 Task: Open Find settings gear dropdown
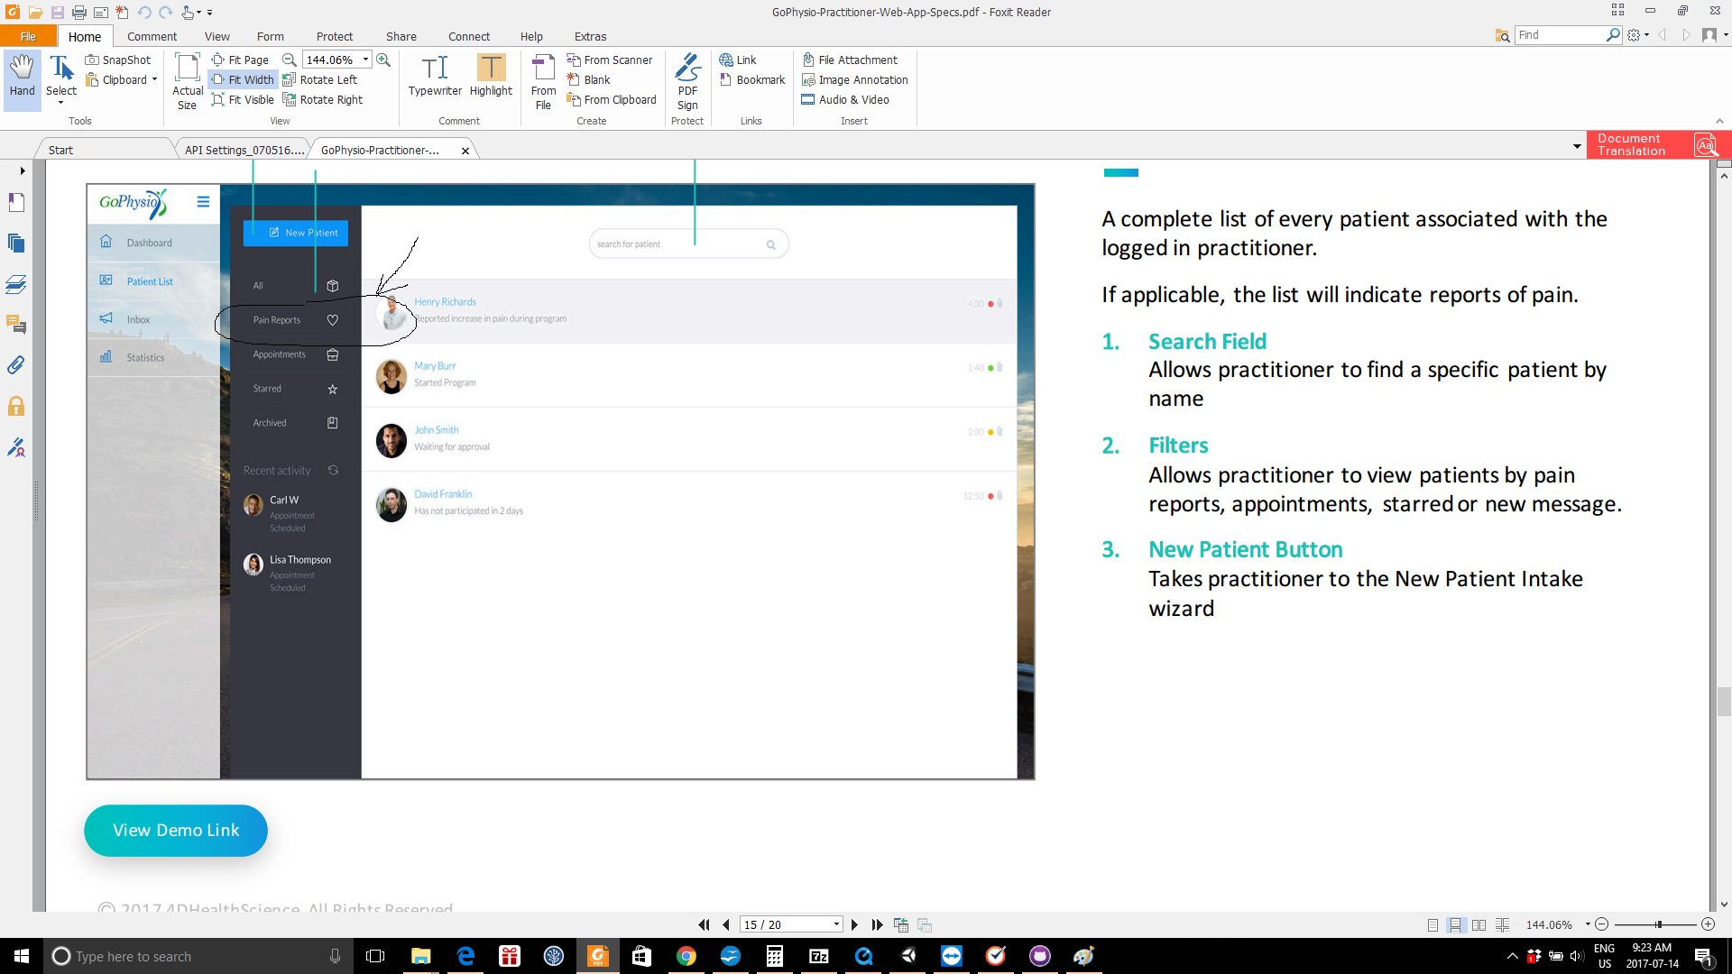pyautogui.click(x=1637, y=35)
